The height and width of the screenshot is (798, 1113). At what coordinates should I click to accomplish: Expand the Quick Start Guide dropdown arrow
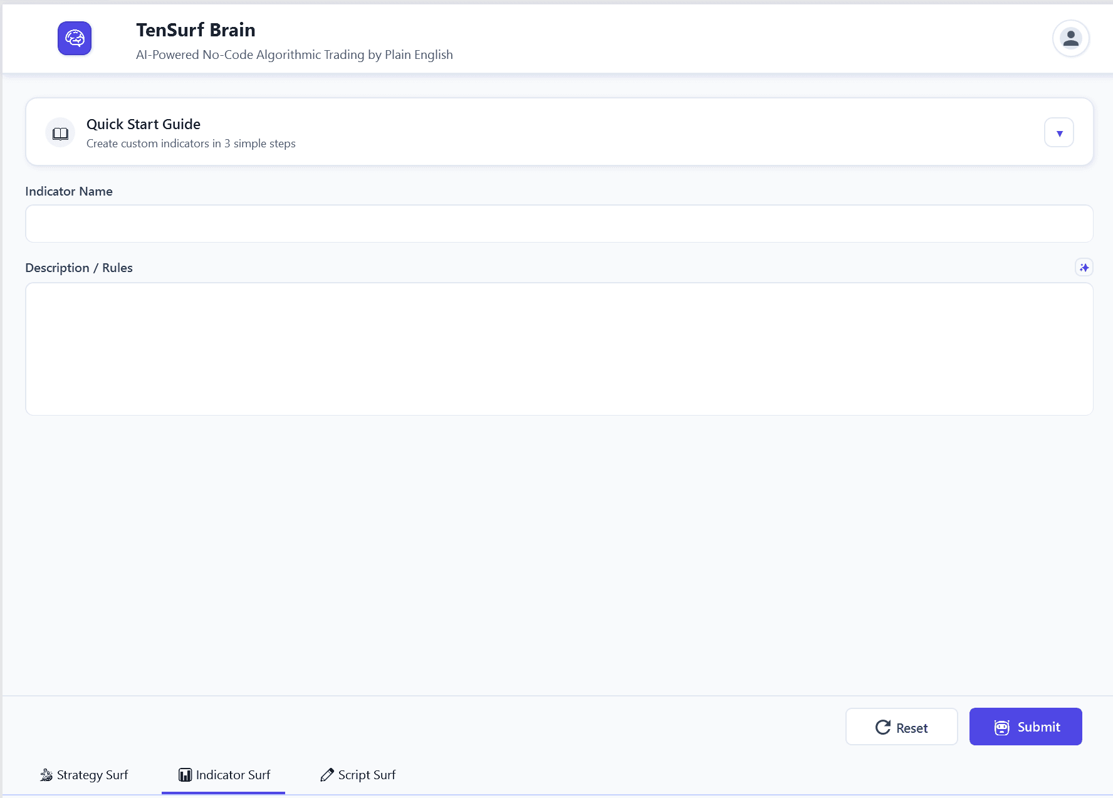[1058, 133]
